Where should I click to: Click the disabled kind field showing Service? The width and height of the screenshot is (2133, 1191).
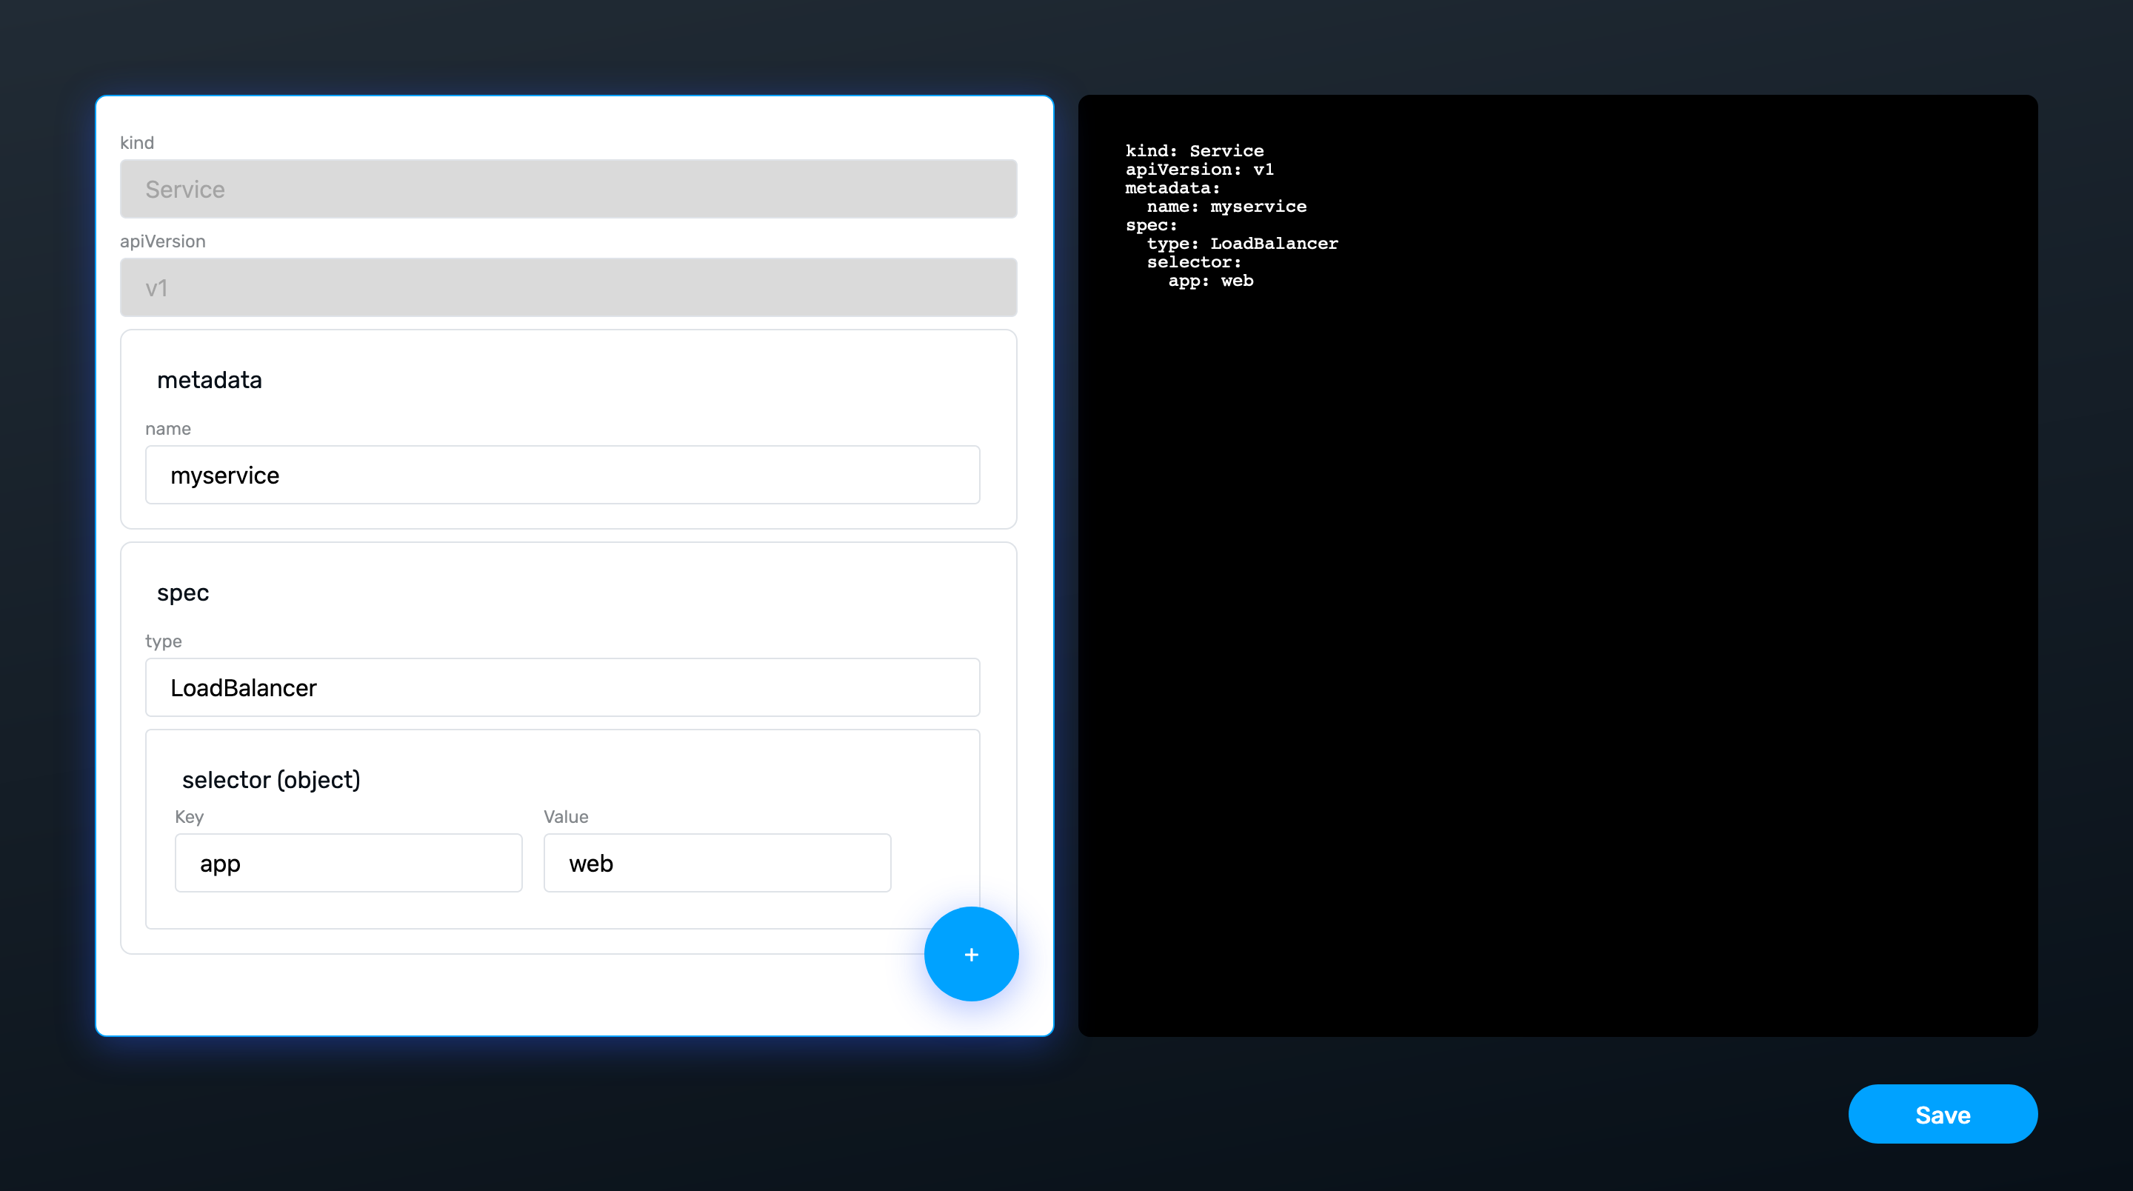[568, 189]
